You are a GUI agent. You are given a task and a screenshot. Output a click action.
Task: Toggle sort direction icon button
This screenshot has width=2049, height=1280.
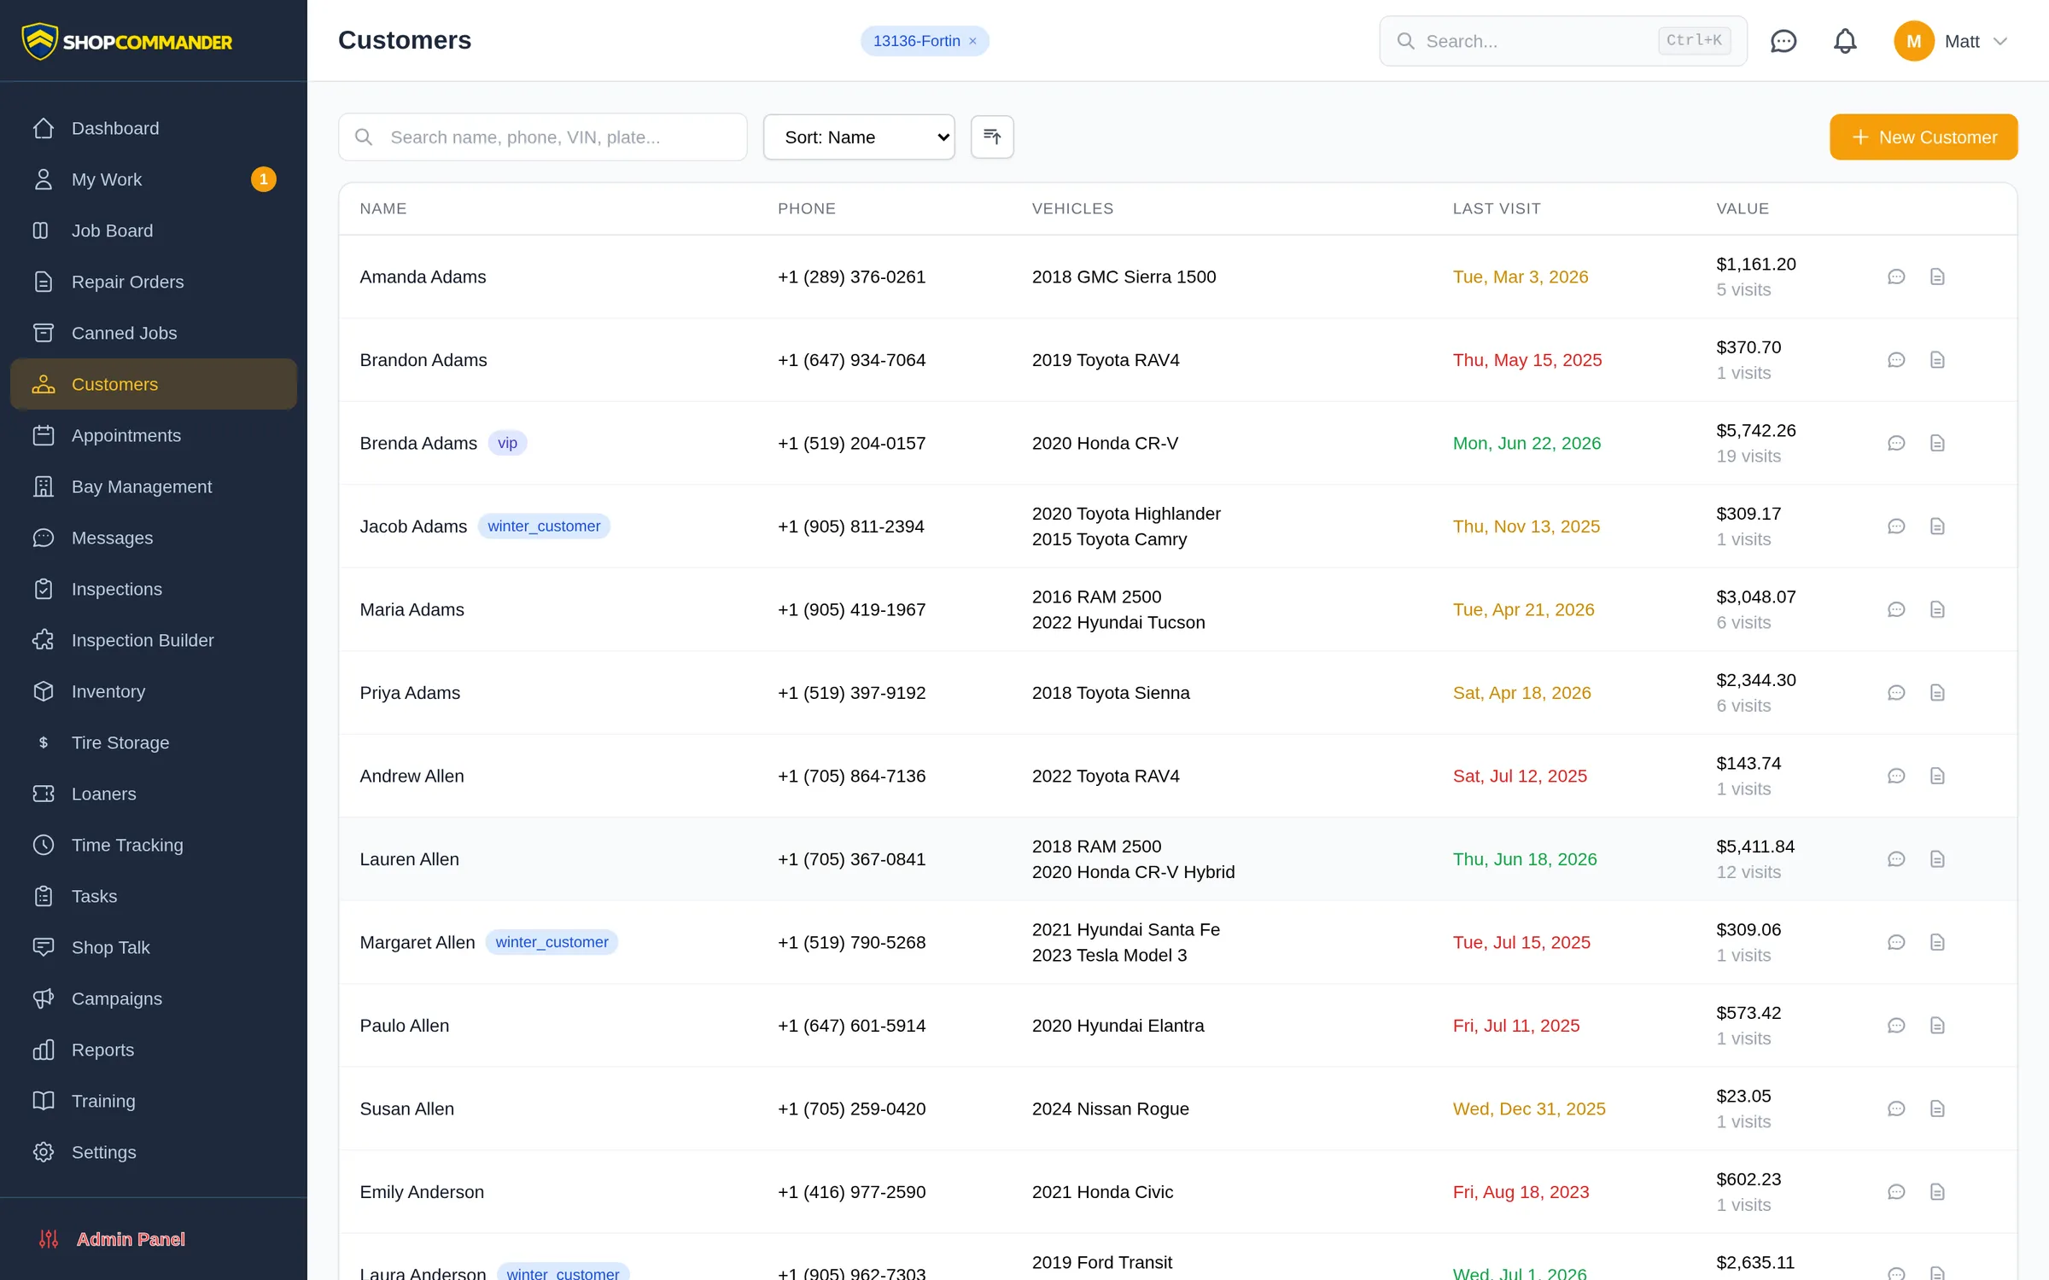coord(992,137)
